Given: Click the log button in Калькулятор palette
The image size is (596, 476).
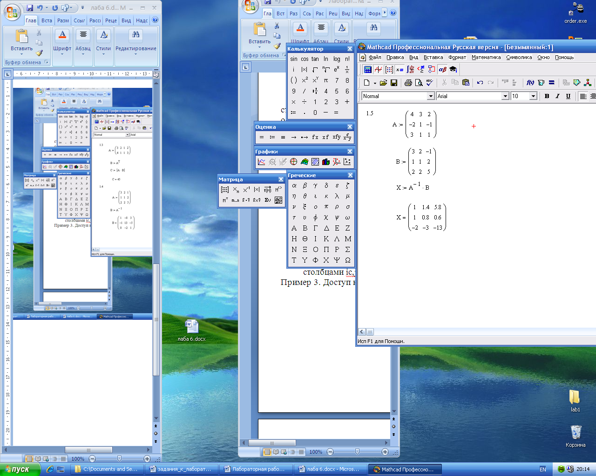Looking at the screenshot, I should (337, 59).
